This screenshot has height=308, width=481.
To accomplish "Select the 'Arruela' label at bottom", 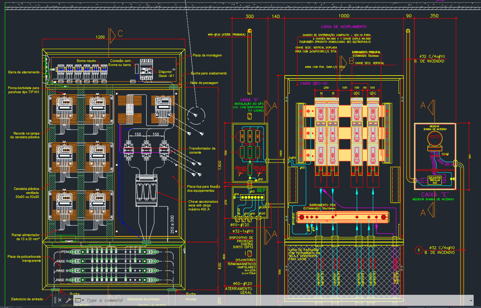I will pos(191,299).
